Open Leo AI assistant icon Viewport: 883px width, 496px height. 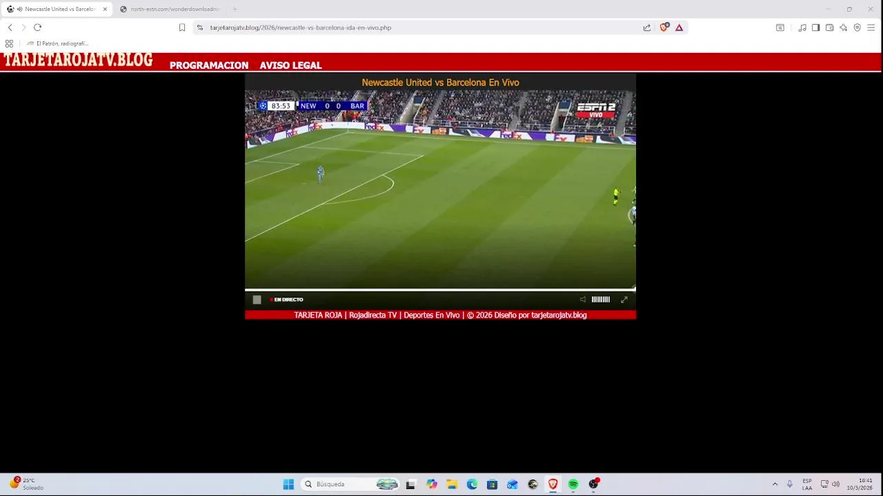[843, 28]
